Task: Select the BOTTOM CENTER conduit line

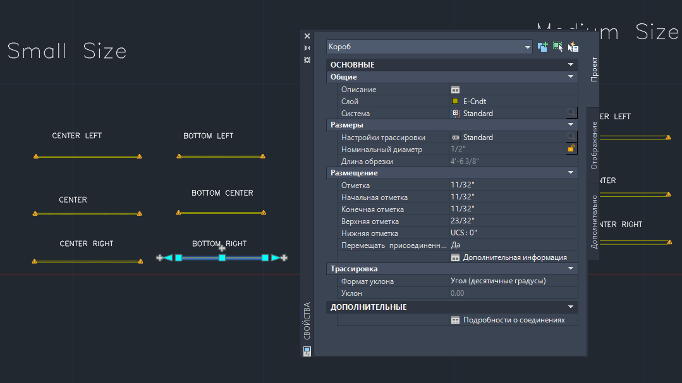Action: (221, 213)
